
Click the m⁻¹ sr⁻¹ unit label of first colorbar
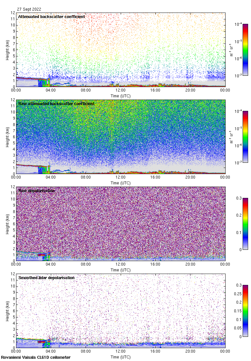coord(231,50)
